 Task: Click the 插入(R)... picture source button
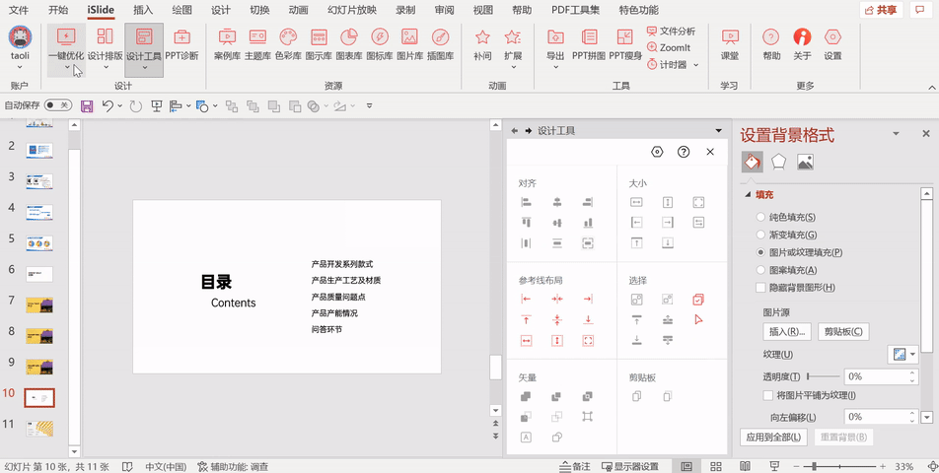(x=787, y=331)
